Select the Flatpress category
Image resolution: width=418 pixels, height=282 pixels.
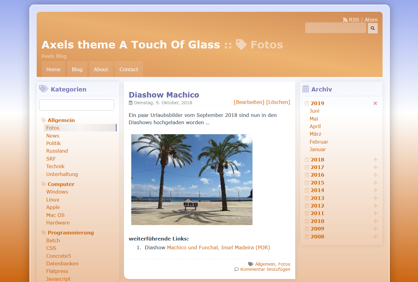(x=57, y=271)
